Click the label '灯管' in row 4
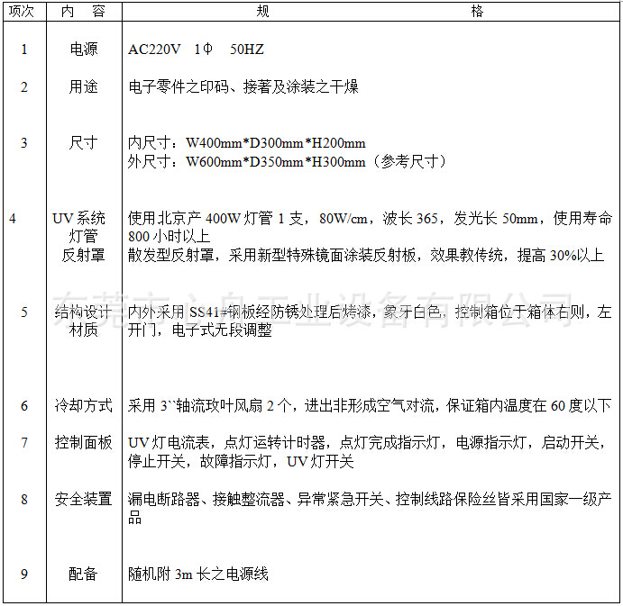 [84, 237]
